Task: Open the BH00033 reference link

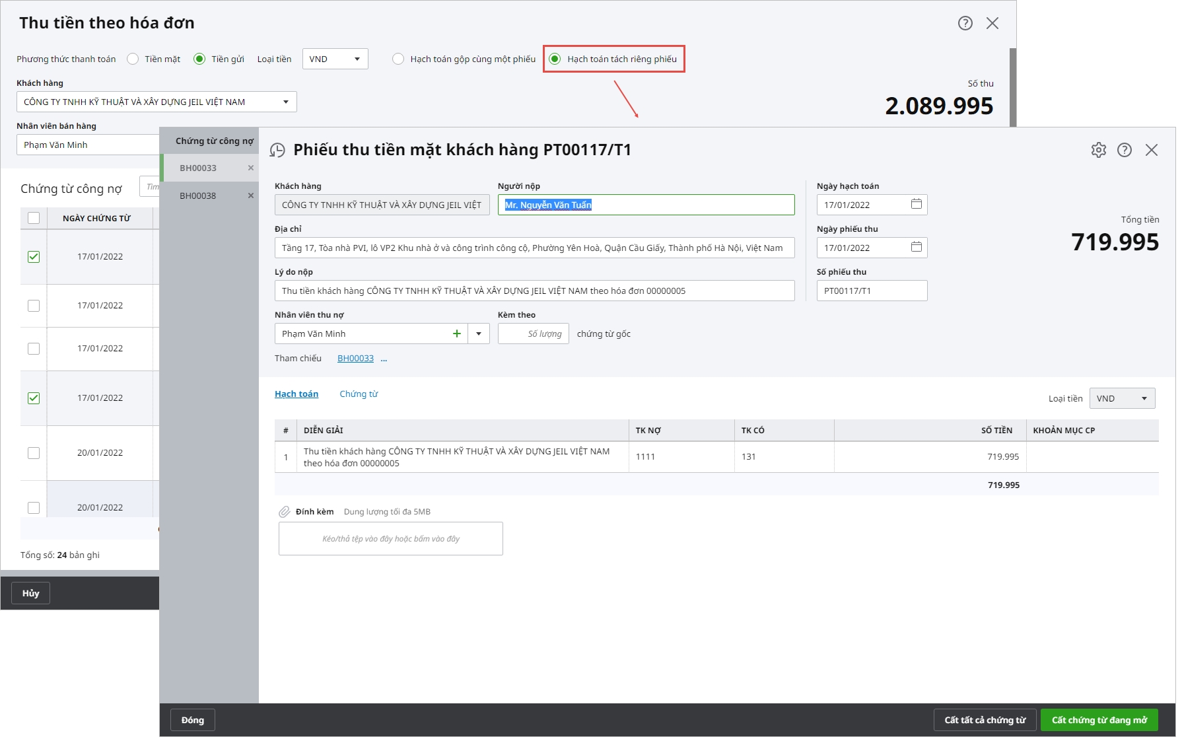Action: (355, 359)
